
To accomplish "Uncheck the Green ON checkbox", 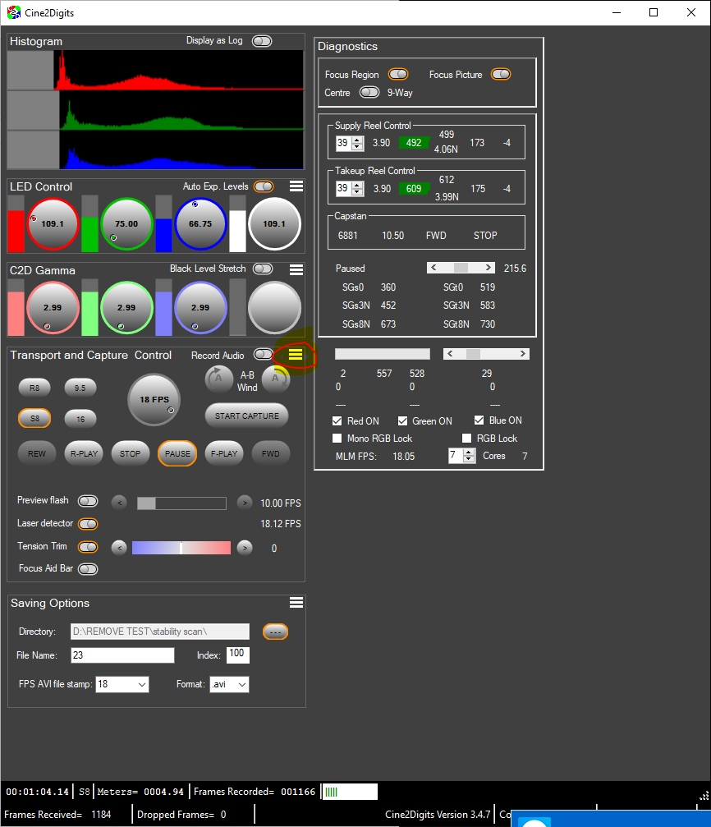I will tap(403, 420).
